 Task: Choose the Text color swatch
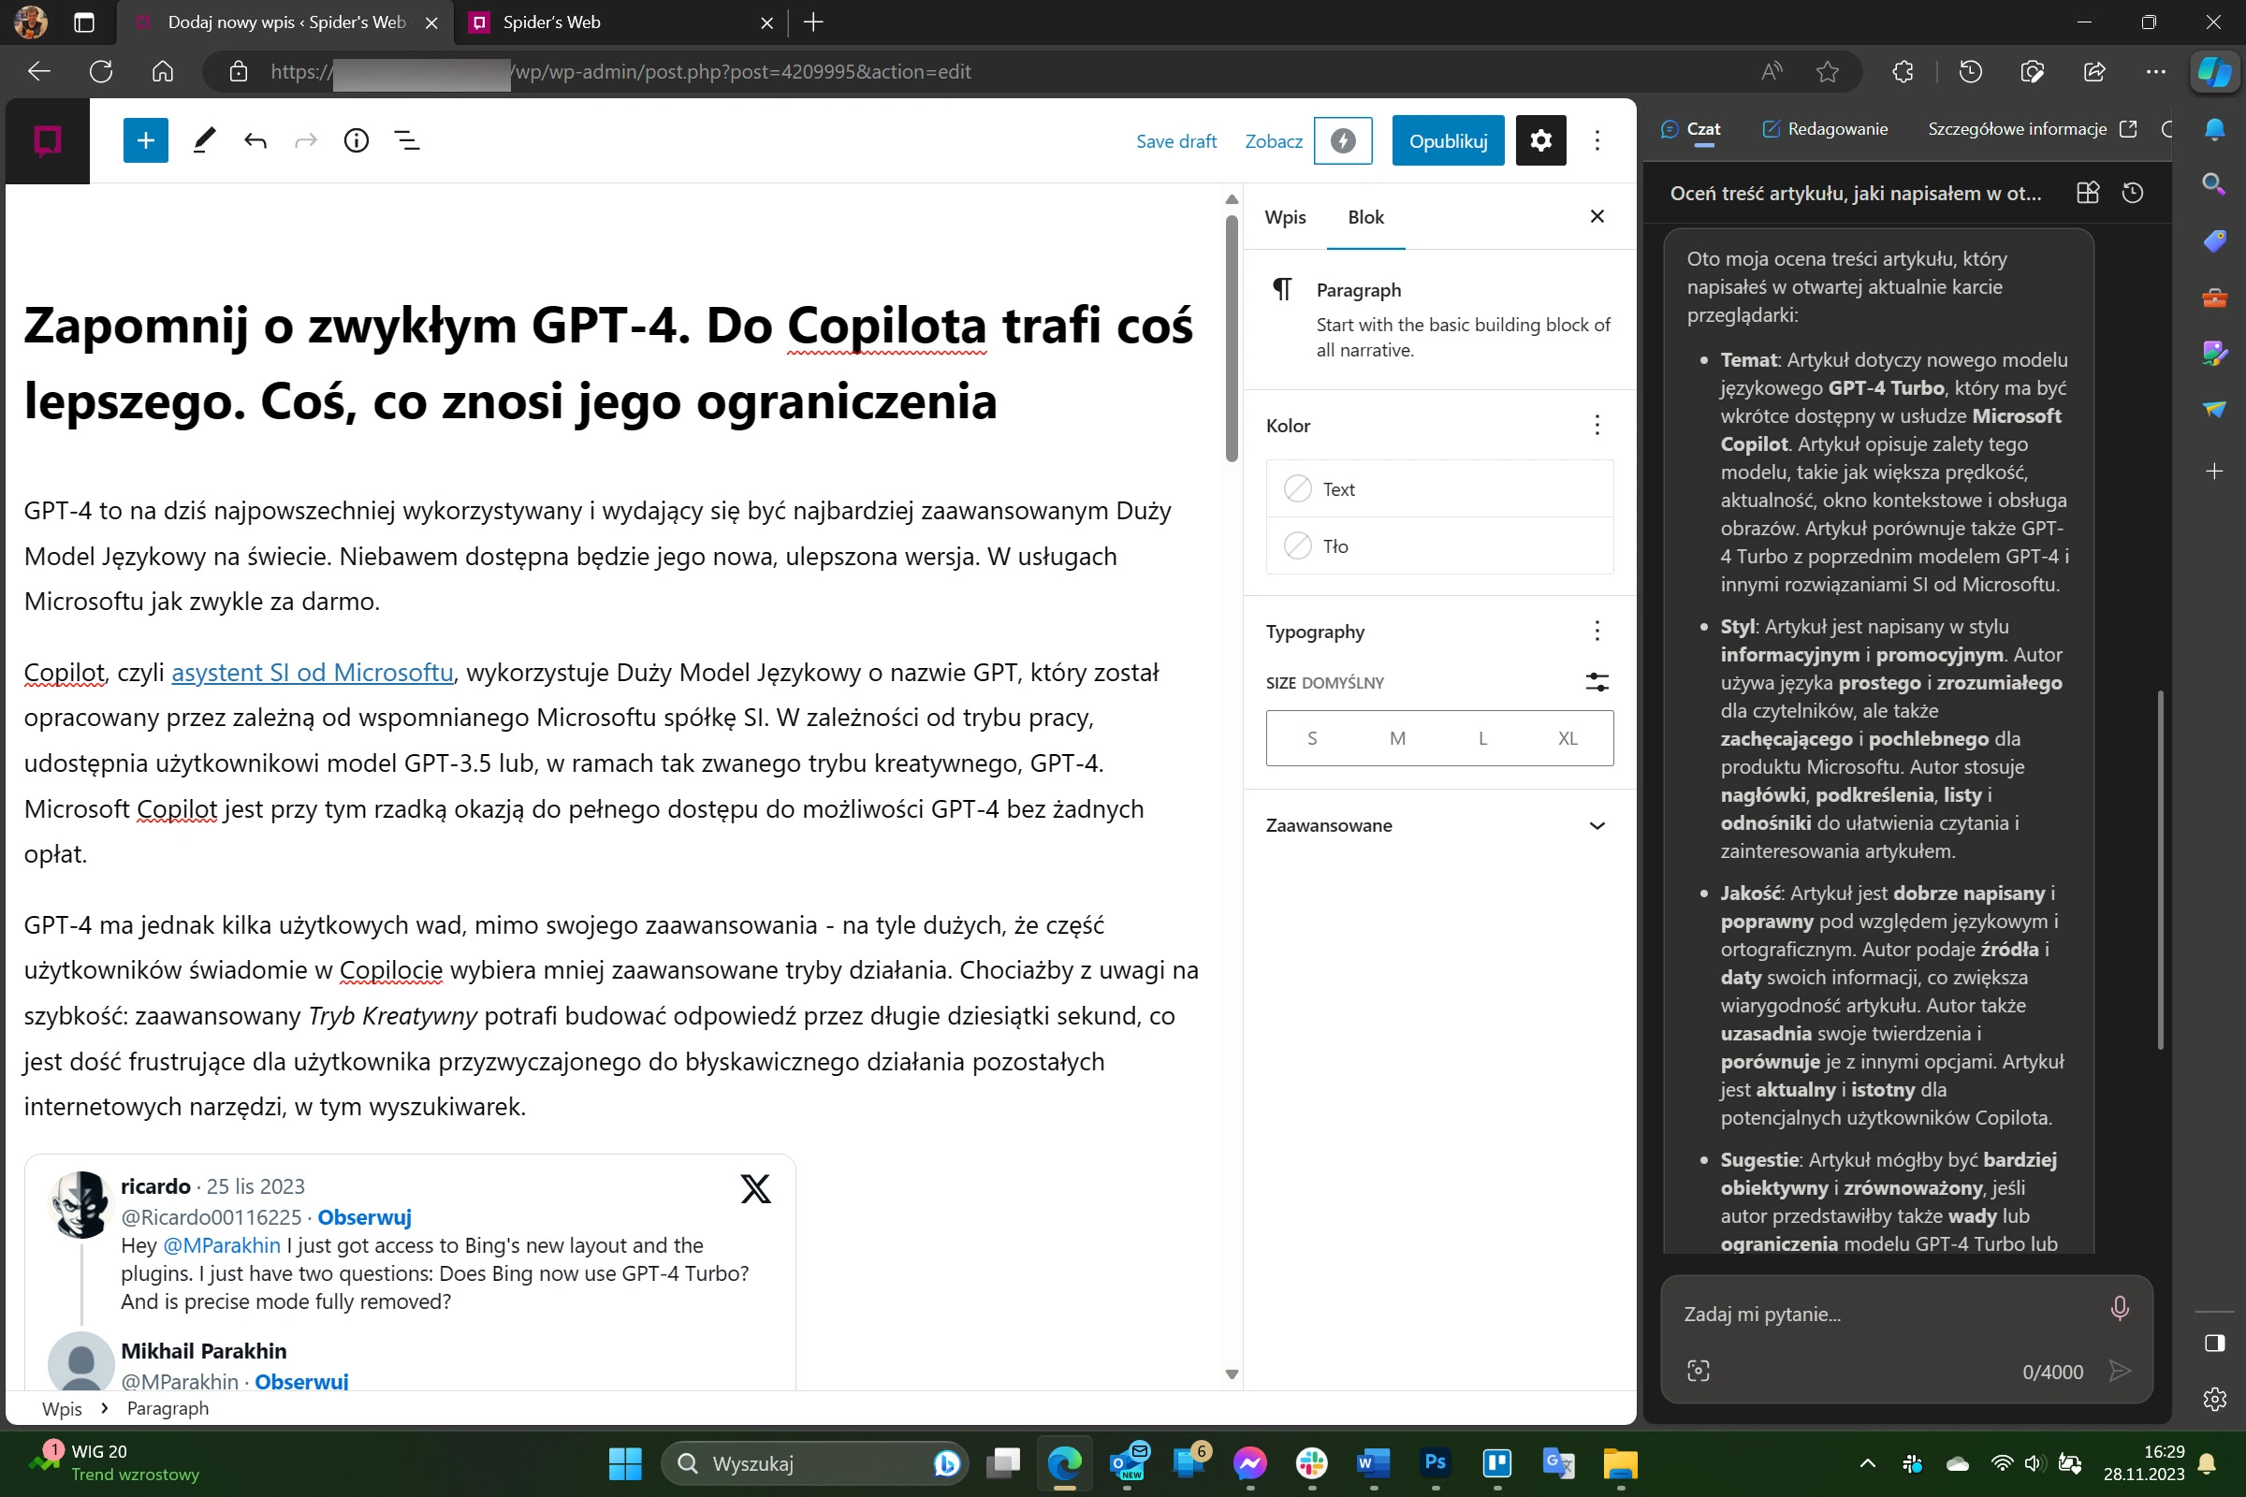pyautogui.click(x=1439, y=488)
